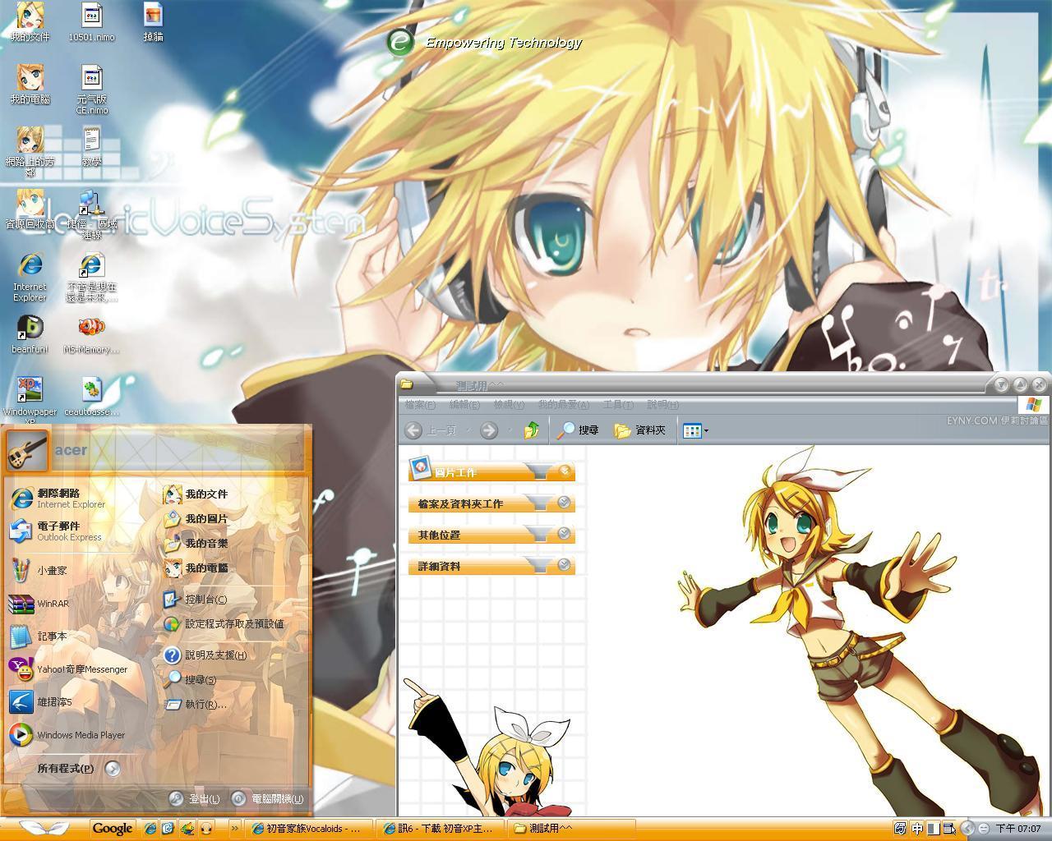1052x841 pixels.
Task: Open Yahoo!奇摩Messenger in start menu
Action: point(68,669)
